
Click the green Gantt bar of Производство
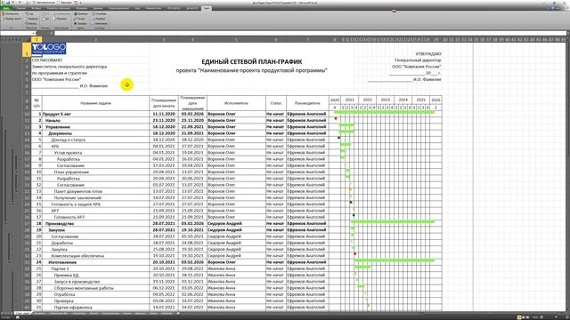[393, 221]
